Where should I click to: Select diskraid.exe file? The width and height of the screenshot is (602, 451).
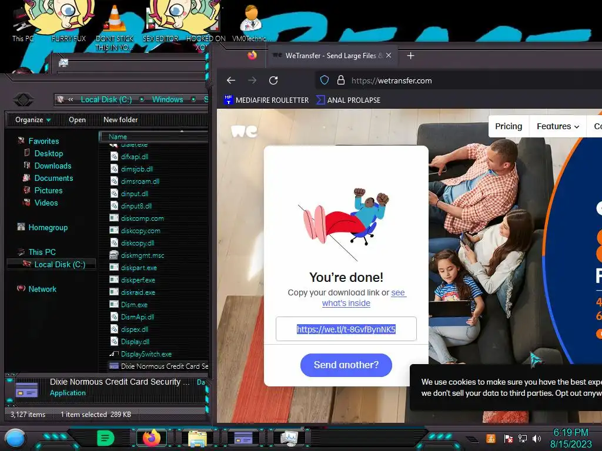point(138,292)
